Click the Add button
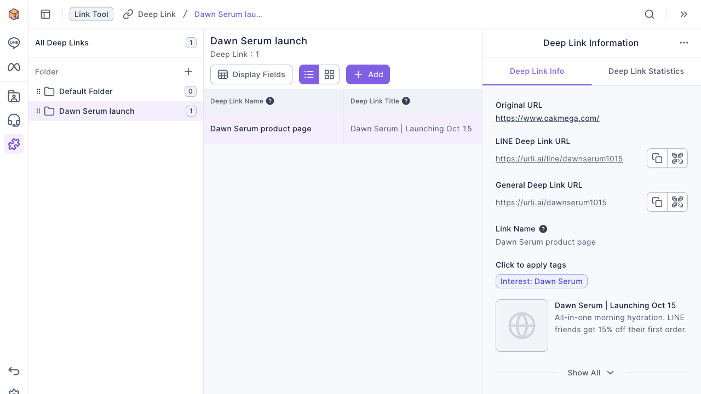The width and height of the screenshot is (701, 394). coord(368,74)
